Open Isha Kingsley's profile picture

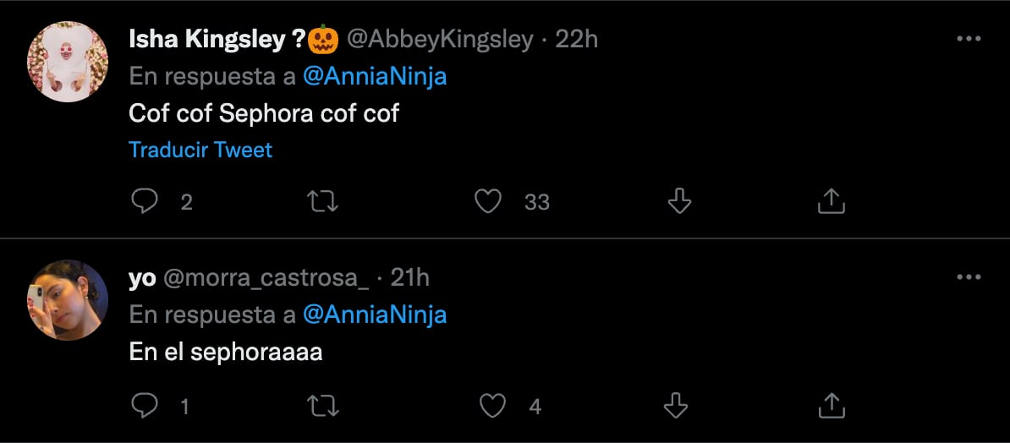68,63
